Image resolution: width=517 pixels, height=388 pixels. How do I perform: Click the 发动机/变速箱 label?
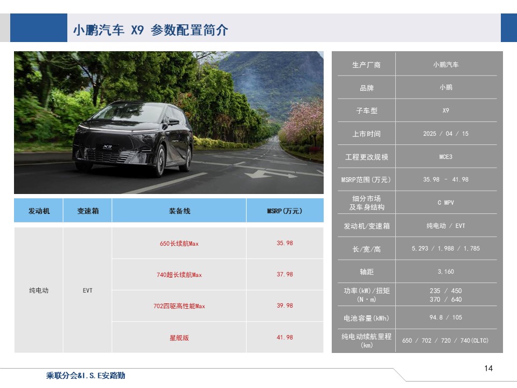(366, 226)
